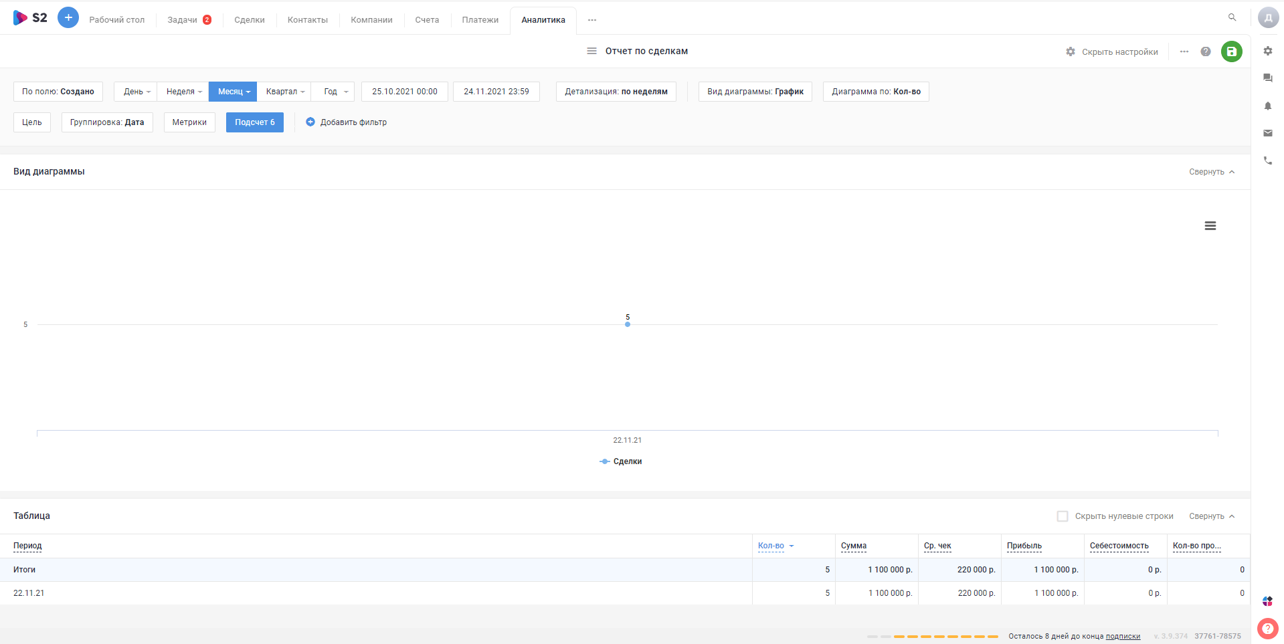Click the hamburger icon beside report title

pyautogui.click(x=591, y=51)
